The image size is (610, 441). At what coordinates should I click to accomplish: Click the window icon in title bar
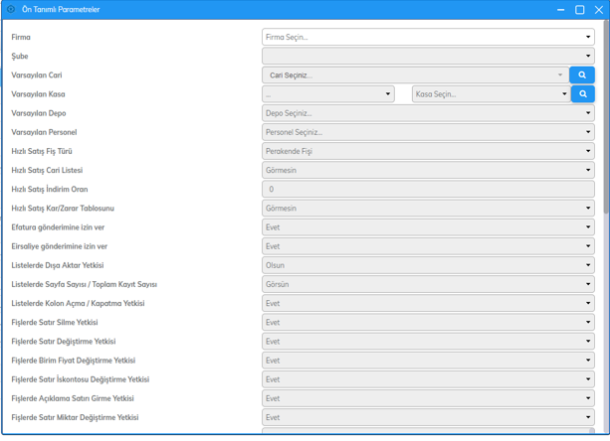click(11, 10)
